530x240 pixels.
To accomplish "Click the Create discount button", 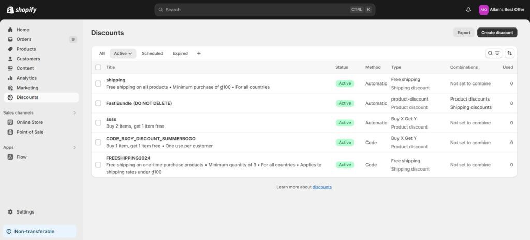I will pos(497,33).
